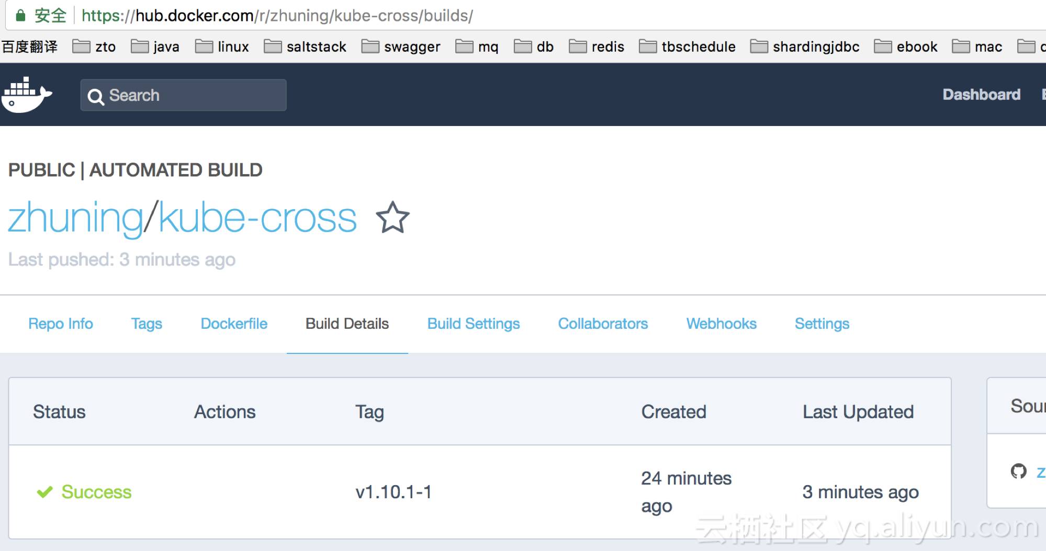Viewport: 1046px width, 551px height.
Task: Star the zhuning/kube-cross repository
Action: click(x=392, y=217)
